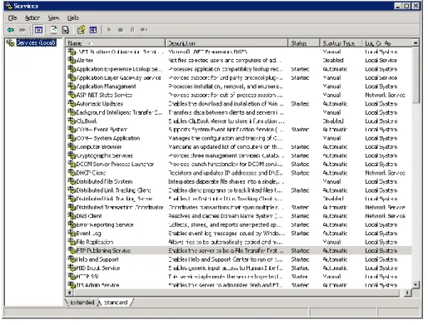Click the Export List toolbar icon

coord(66,30)
